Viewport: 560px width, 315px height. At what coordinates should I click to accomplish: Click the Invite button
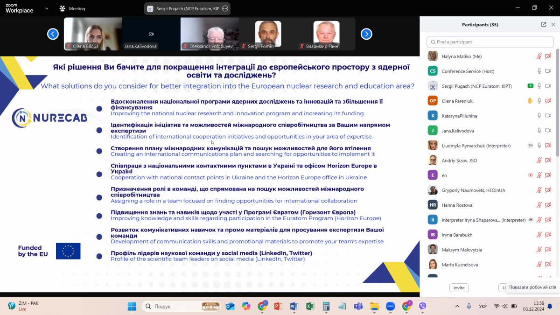pyautogui.click(x=459, y=287)
